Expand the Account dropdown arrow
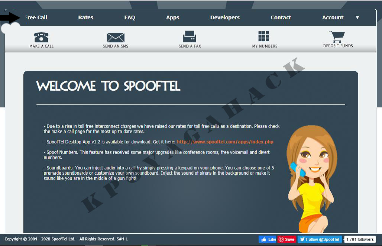 [357, 17]
